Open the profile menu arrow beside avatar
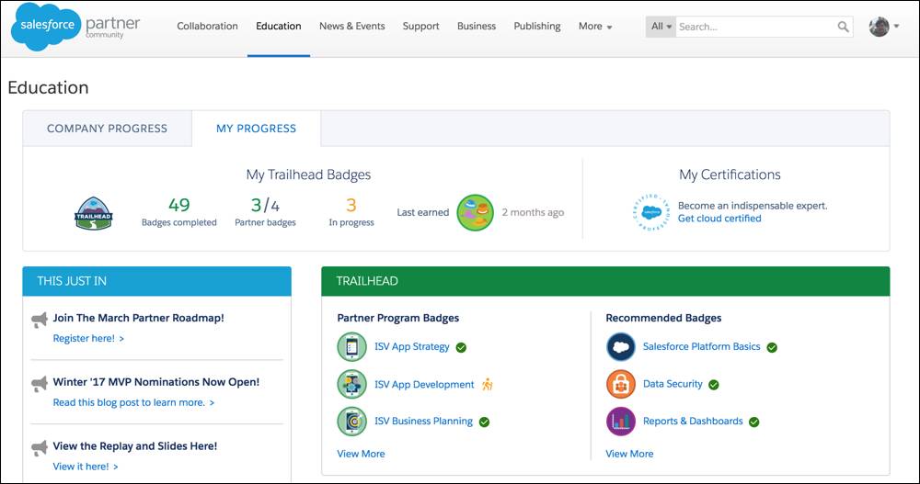This screenshot has width=920, height=484. 896,27
